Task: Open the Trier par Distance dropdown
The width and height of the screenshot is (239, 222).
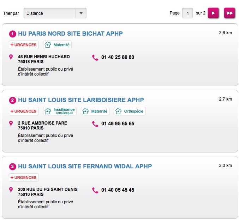Action: [55, 13]
